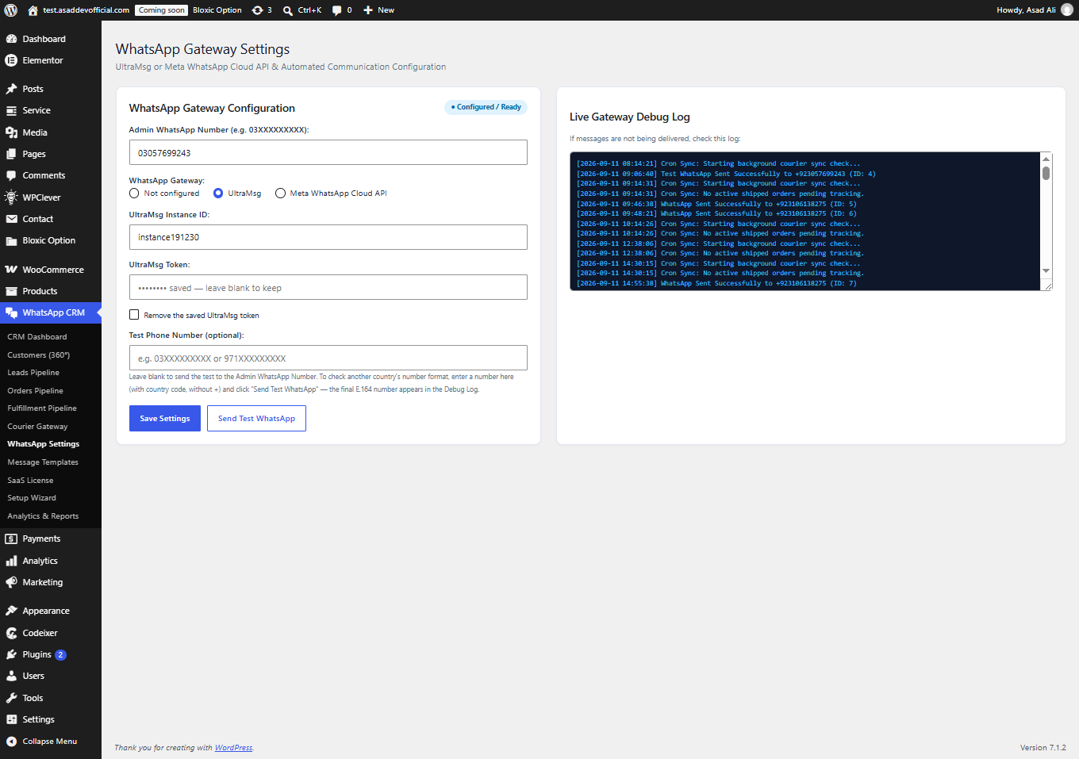Open the comments bubble icon in admin bar
This screenshot has width=1079, height=759.
point(337,10)
